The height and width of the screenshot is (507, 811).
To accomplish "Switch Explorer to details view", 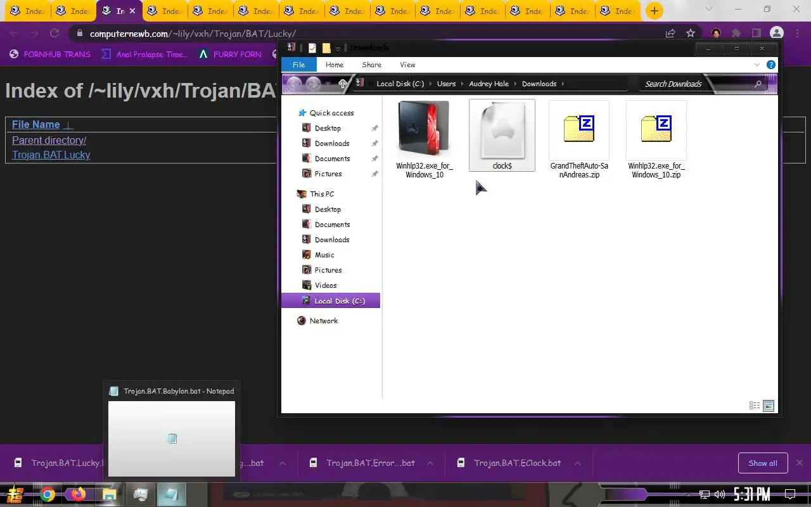I will click(755, 406).
